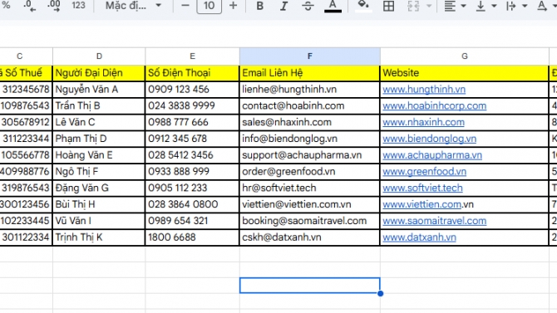The width and height of the screenshot is (557, 313).
Task: Expand text wrapping dropdown arrow
Action: coord(525,6)
